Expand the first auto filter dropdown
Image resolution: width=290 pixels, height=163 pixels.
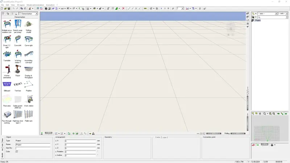coord(276,14)
